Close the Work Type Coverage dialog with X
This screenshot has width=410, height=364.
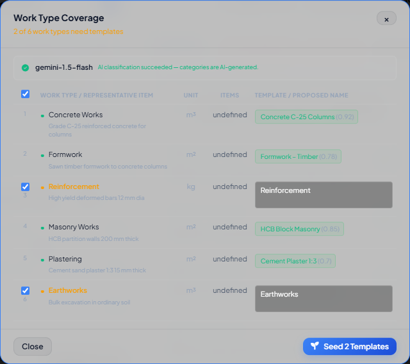[386, 19]
